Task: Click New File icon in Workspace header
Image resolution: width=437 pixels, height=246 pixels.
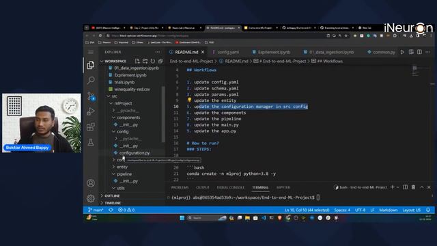Action: coord(137,61)
